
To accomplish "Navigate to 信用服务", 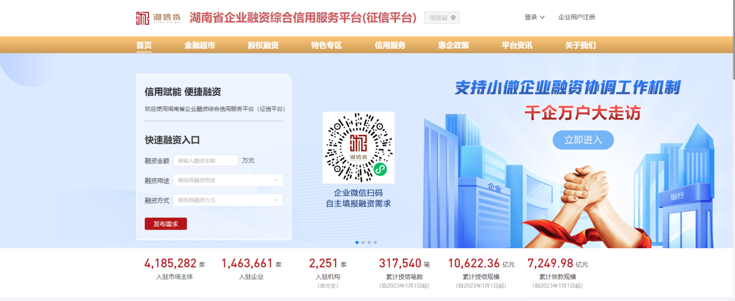I will pyautogui.click(x=390, y=45).
